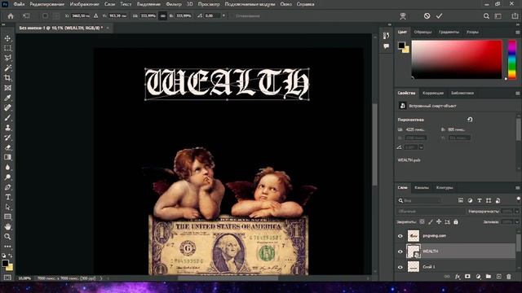Delete layer with trash icon
The image size is (522, 293).
509,277
